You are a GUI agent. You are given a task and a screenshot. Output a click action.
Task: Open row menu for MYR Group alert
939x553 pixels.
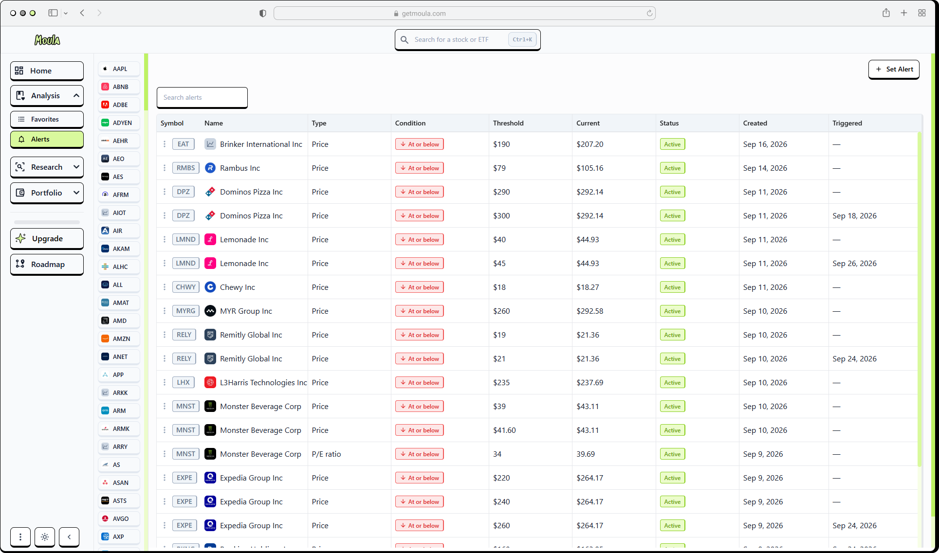click(165, 311)
